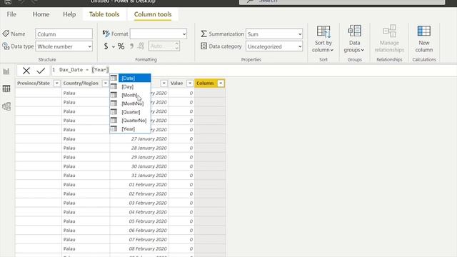Switch to Data view icon in sidebar
The image size is (457, 257).
coord(6,89)
